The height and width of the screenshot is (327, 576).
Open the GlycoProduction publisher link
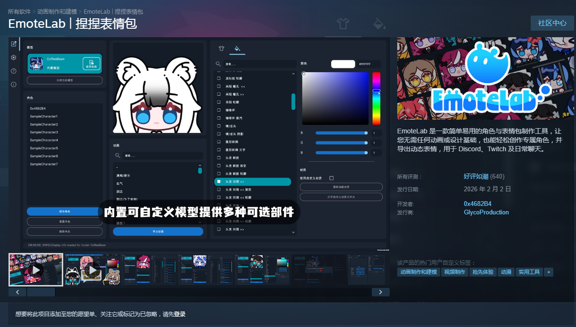tap(486, 213)
